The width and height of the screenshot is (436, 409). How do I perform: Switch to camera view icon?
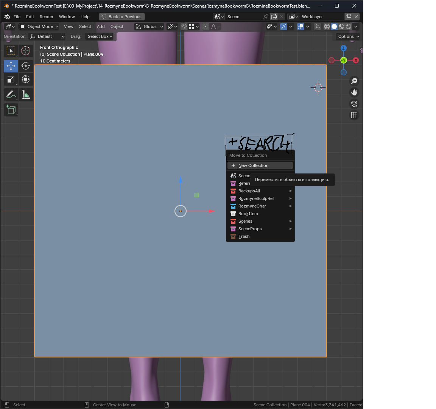click(x=354, y=104)
